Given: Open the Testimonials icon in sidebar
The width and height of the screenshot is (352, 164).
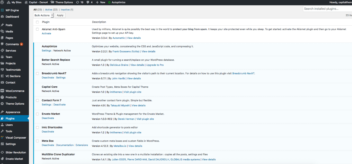Looking at the screenshot, I should 3,70.
